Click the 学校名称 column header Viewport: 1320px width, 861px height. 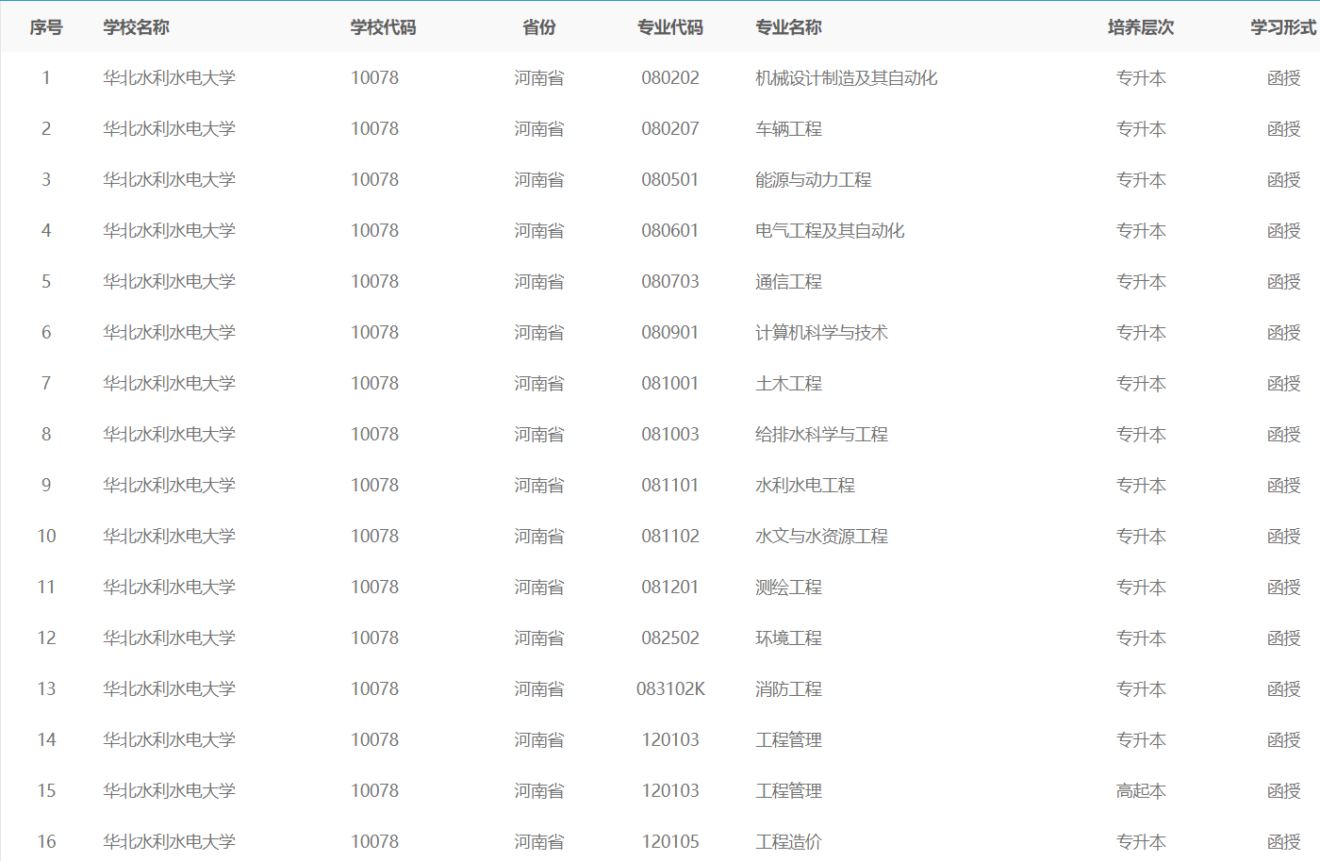[136, 27]
